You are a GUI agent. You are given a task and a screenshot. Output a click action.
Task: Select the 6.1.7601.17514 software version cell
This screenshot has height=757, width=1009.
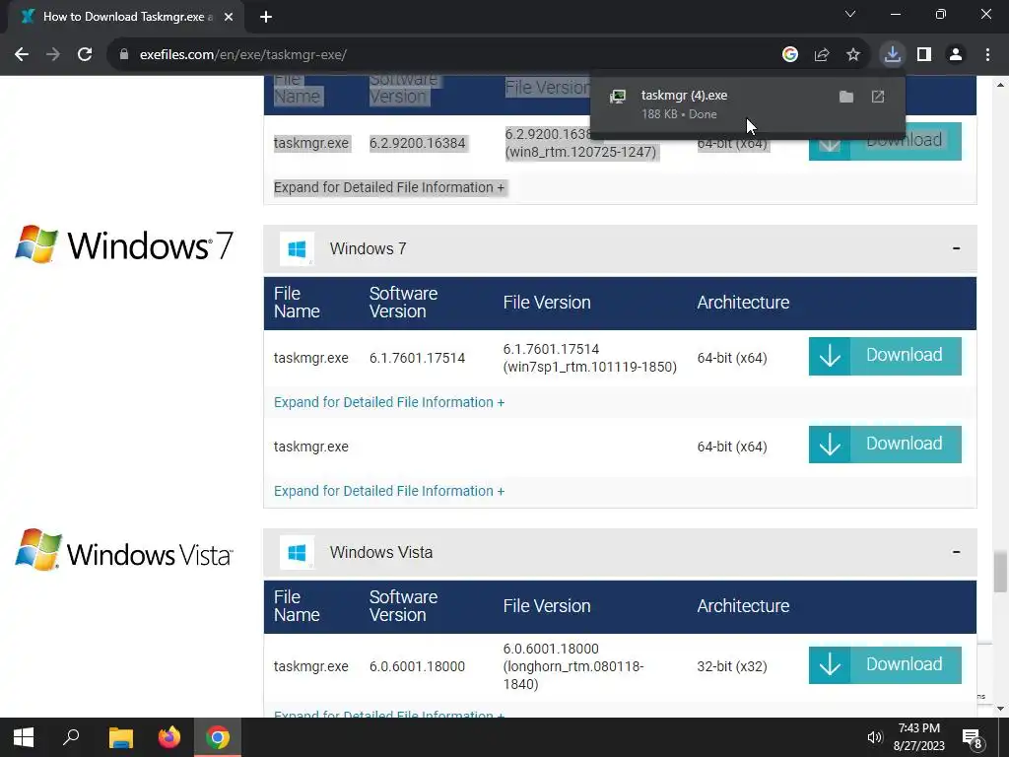click(x=417, y=358)
